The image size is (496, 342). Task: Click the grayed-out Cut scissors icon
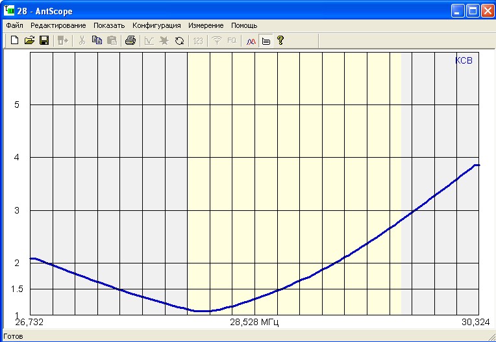tap(82, 40)
